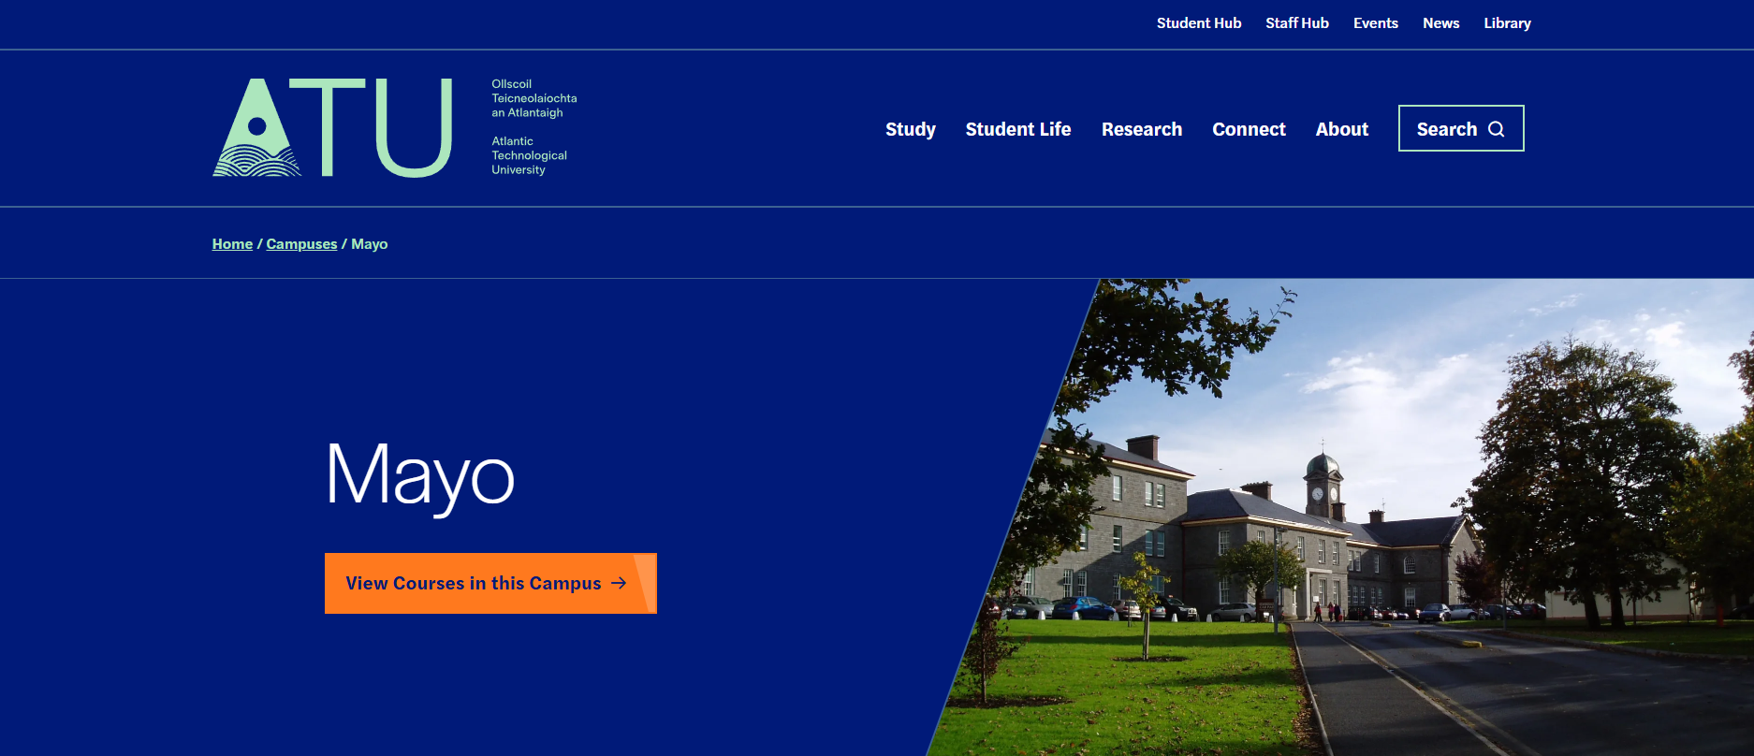
Task: Open the Study menu
Action: [x=911, y=129]
